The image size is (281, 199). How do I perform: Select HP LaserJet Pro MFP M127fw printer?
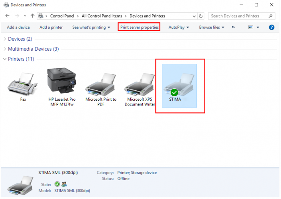(x=62, y=82)
